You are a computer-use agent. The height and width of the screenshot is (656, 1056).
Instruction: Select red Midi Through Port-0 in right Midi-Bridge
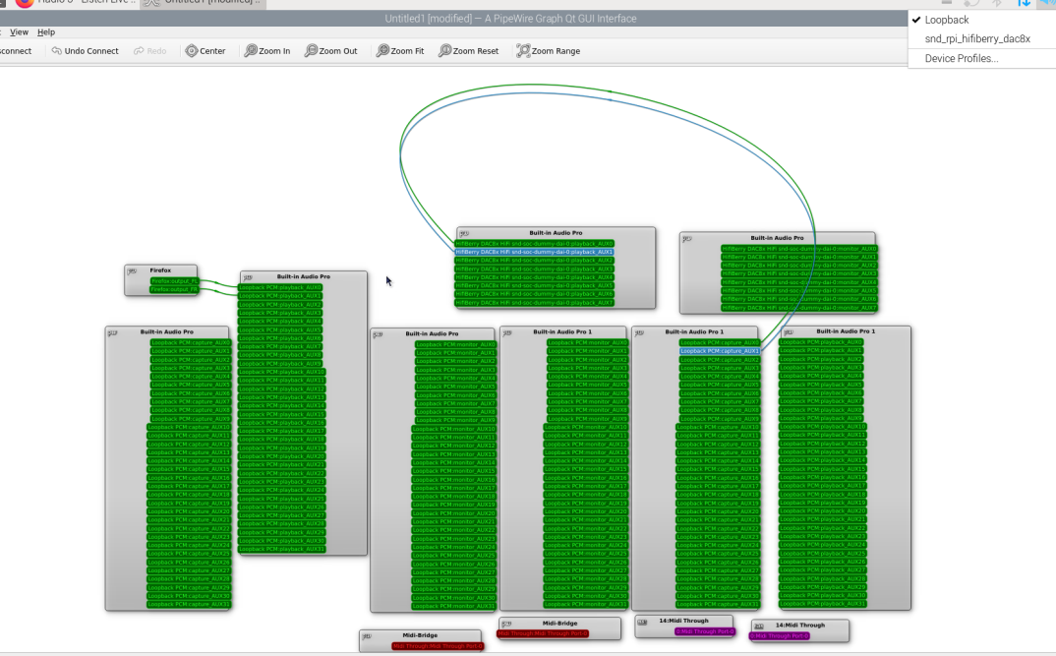click(x=543, y=633)
